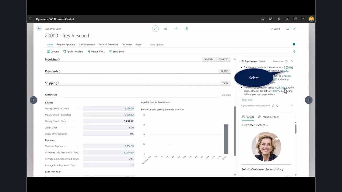This screenshot has height=192, width=342.
Task: Open the settings gear
Action: [295, 19]
